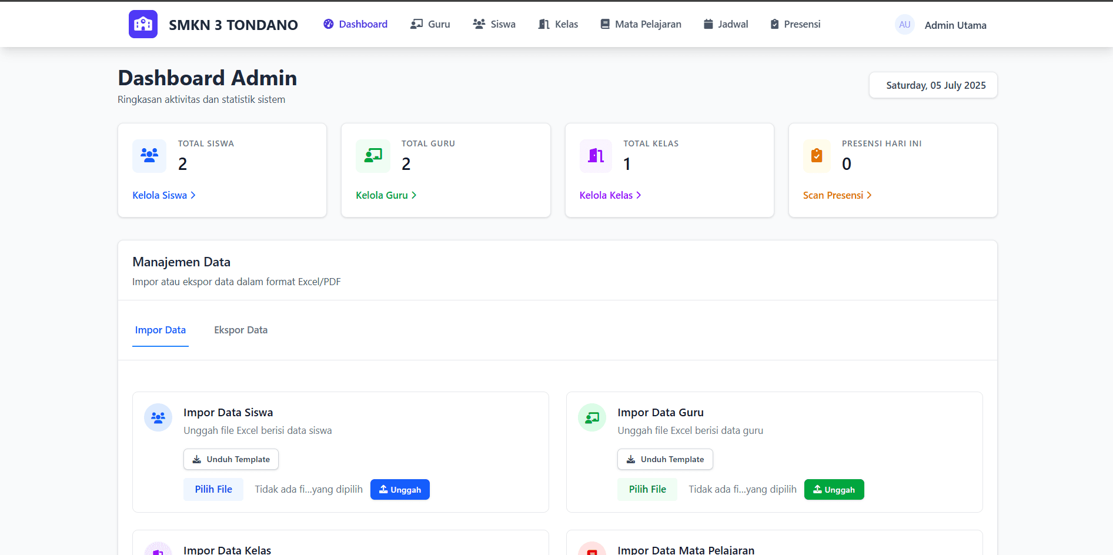Click the AU user avatar
Viewport: 1113px width, 555px height.
[x=904, y=25]
